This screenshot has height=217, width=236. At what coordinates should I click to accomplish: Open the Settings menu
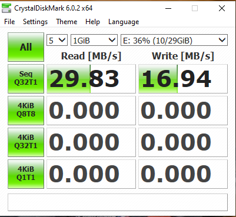pyautogui.click(x=35, y=22)
